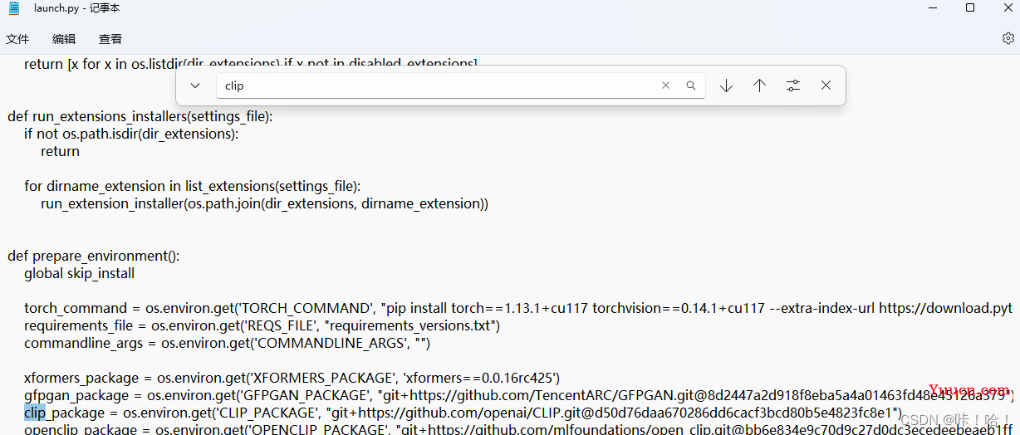Click the 'gfpgan_package' line

click(517, 395)
